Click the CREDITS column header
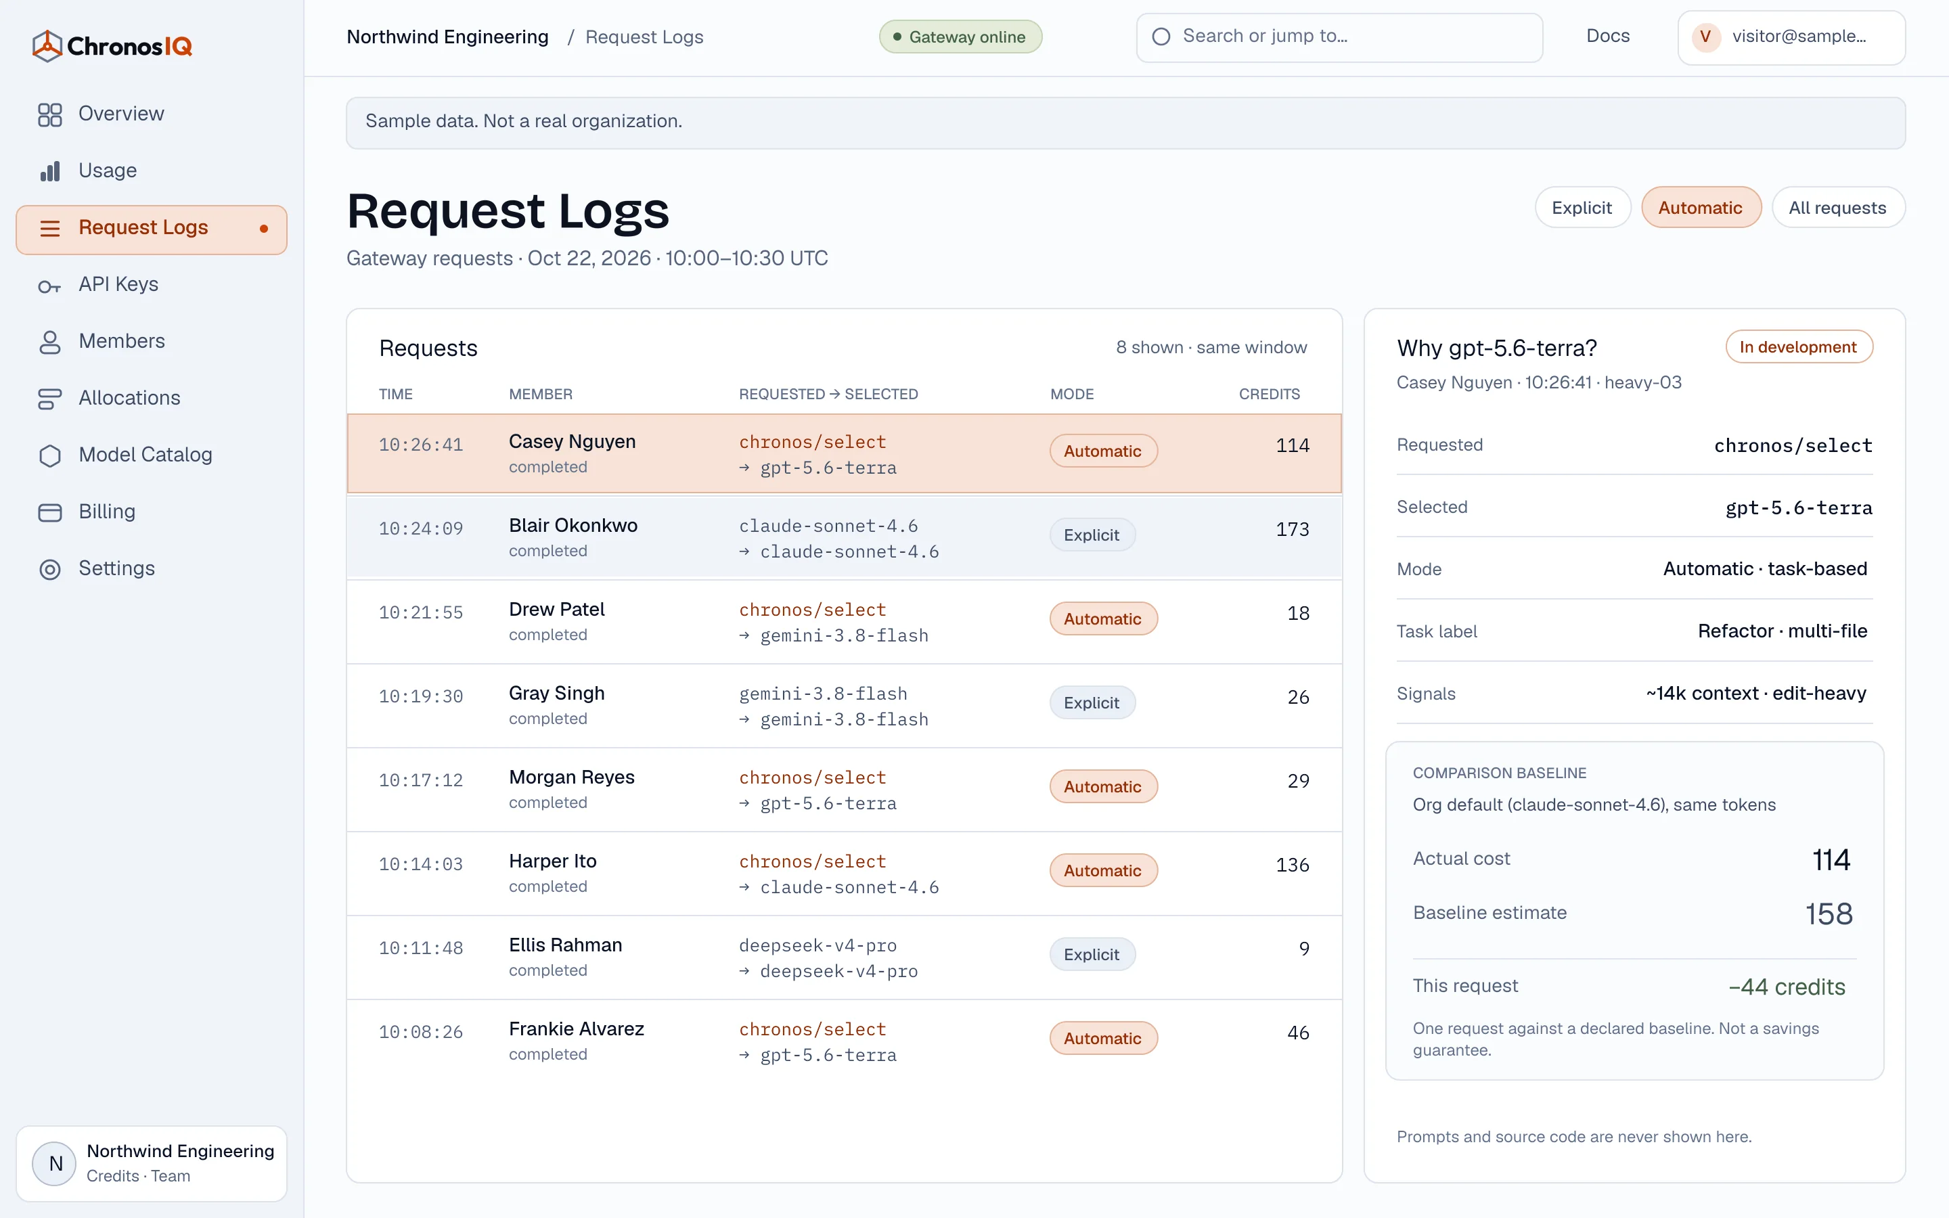1949x1218 pixels. click(x=1270, y=394)
